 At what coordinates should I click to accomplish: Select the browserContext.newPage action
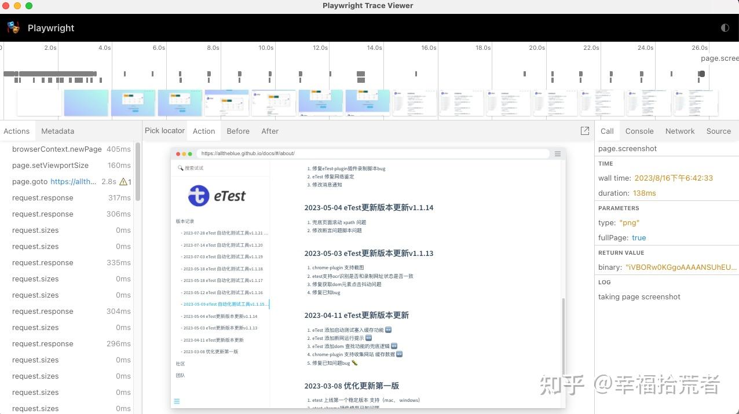(x=56, y=149)
